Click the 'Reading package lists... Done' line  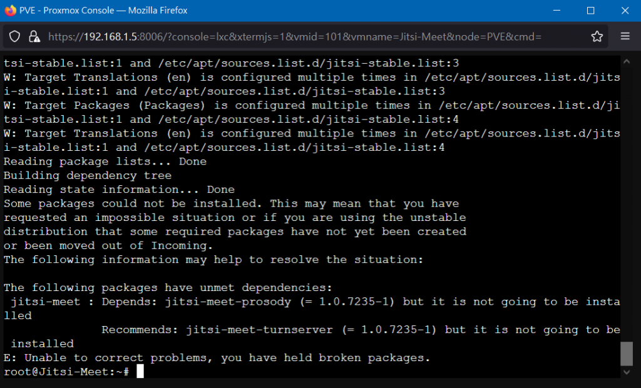(x=105, y=161)
